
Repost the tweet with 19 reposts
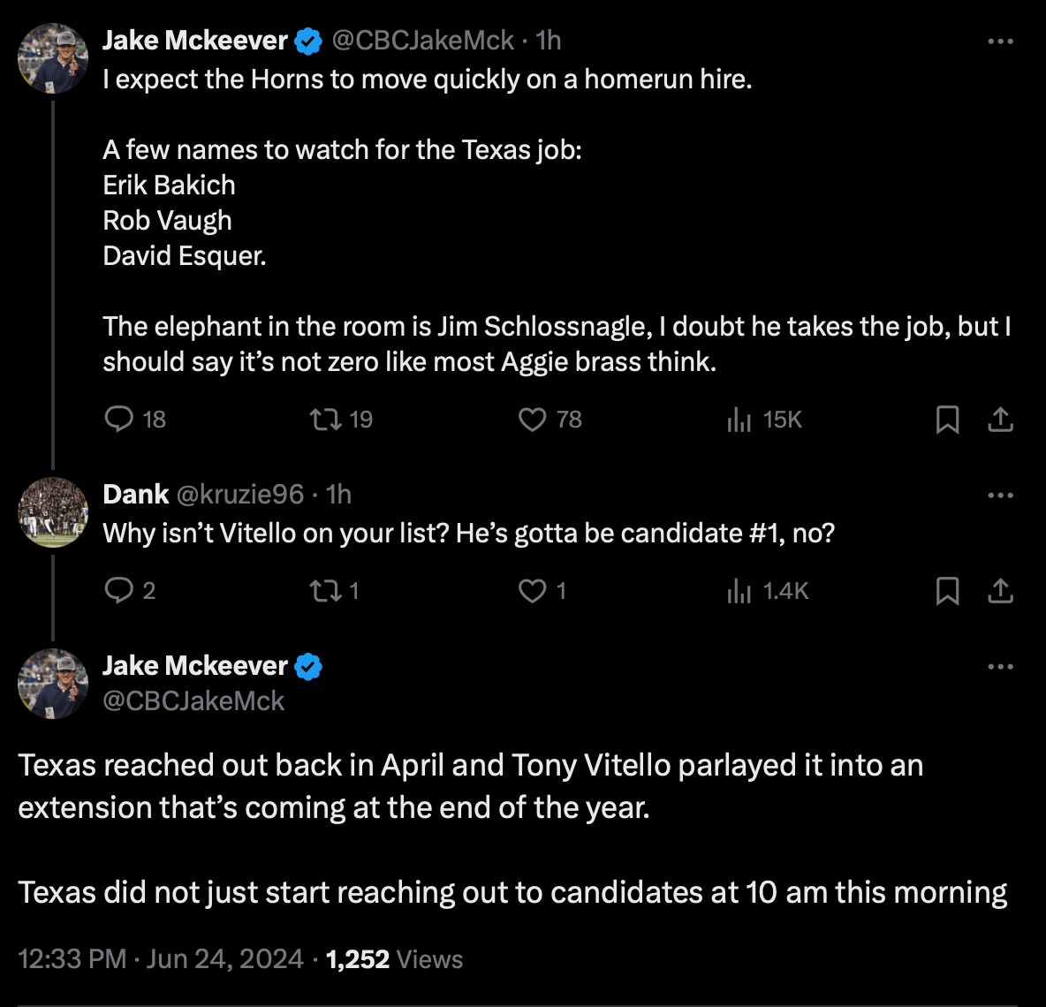(325, 419)
